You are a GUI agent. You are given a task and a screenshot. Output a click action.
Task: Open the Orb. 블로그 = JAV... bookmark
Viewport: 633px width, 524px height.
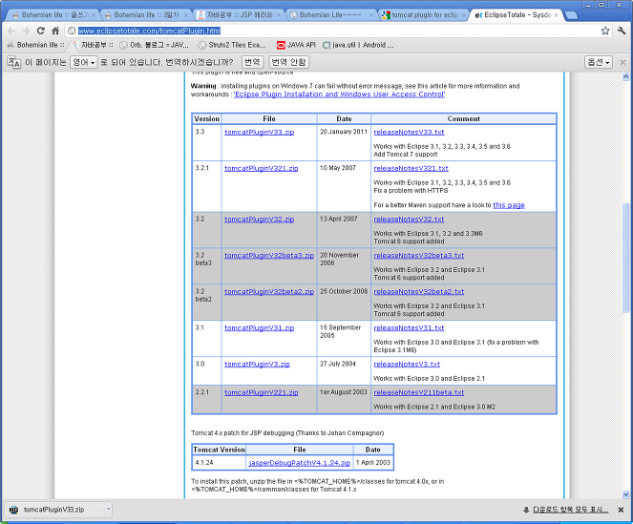[155, 45]
